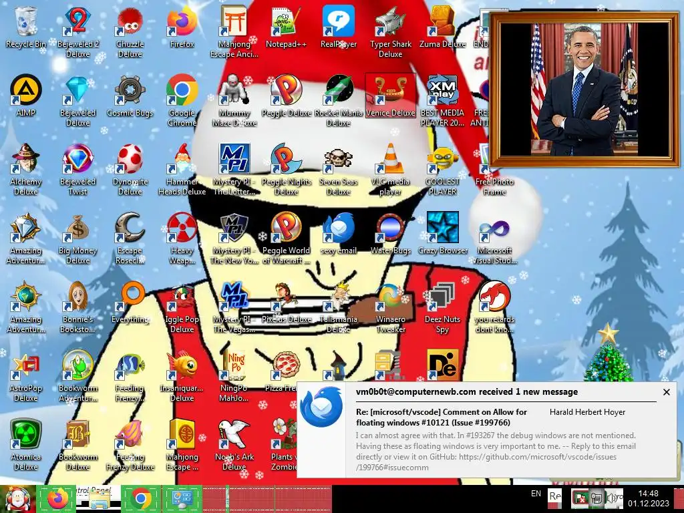
Task: Open the taskbar clock showing 14:48
Action: 648,498
